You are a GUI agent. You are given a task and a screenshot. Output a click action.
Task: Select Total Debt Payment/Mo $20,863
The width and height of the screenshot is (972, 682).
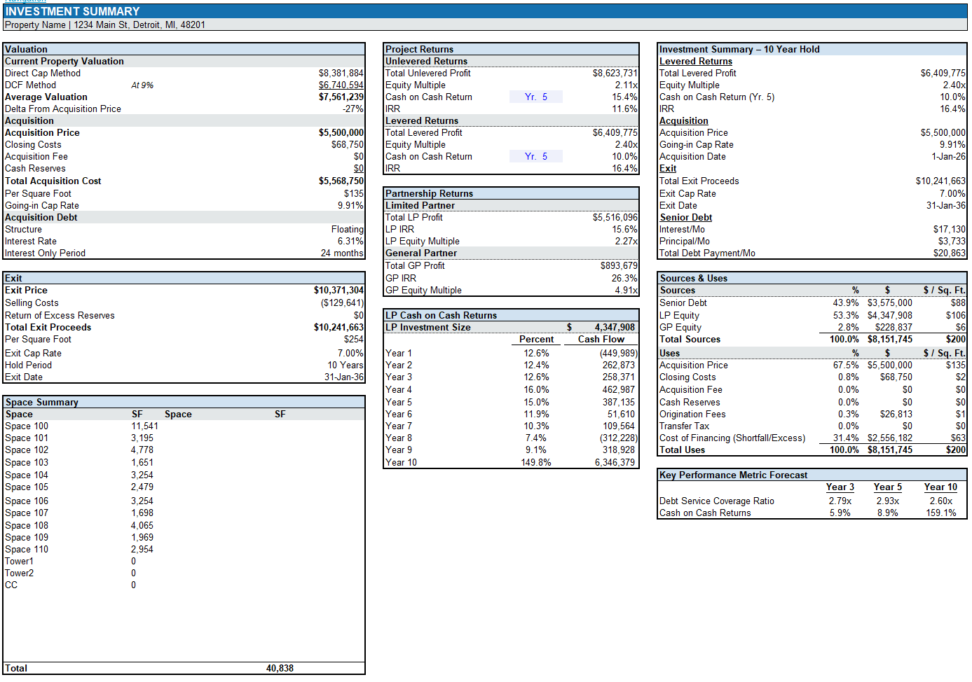pyautogui.click(x=949, y=253)
